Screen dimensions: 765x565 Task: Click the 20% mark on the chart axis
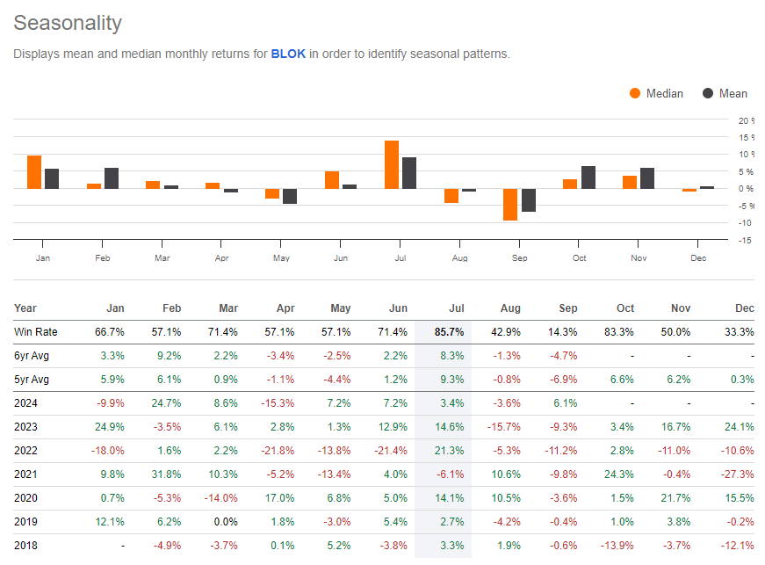(x=747, y=121)
